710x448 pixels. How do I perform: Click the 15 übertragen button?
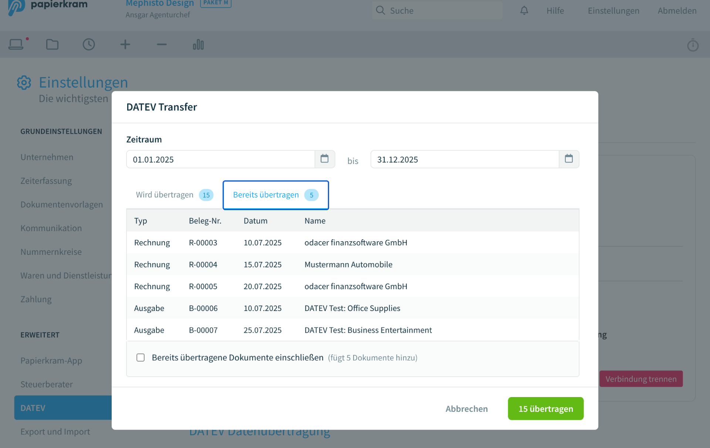pos(545,408)
